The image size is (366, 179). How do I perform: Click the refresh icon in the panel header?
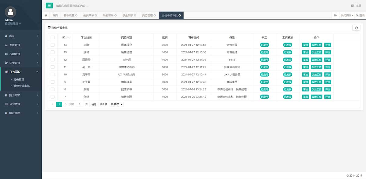click(356, 28)
